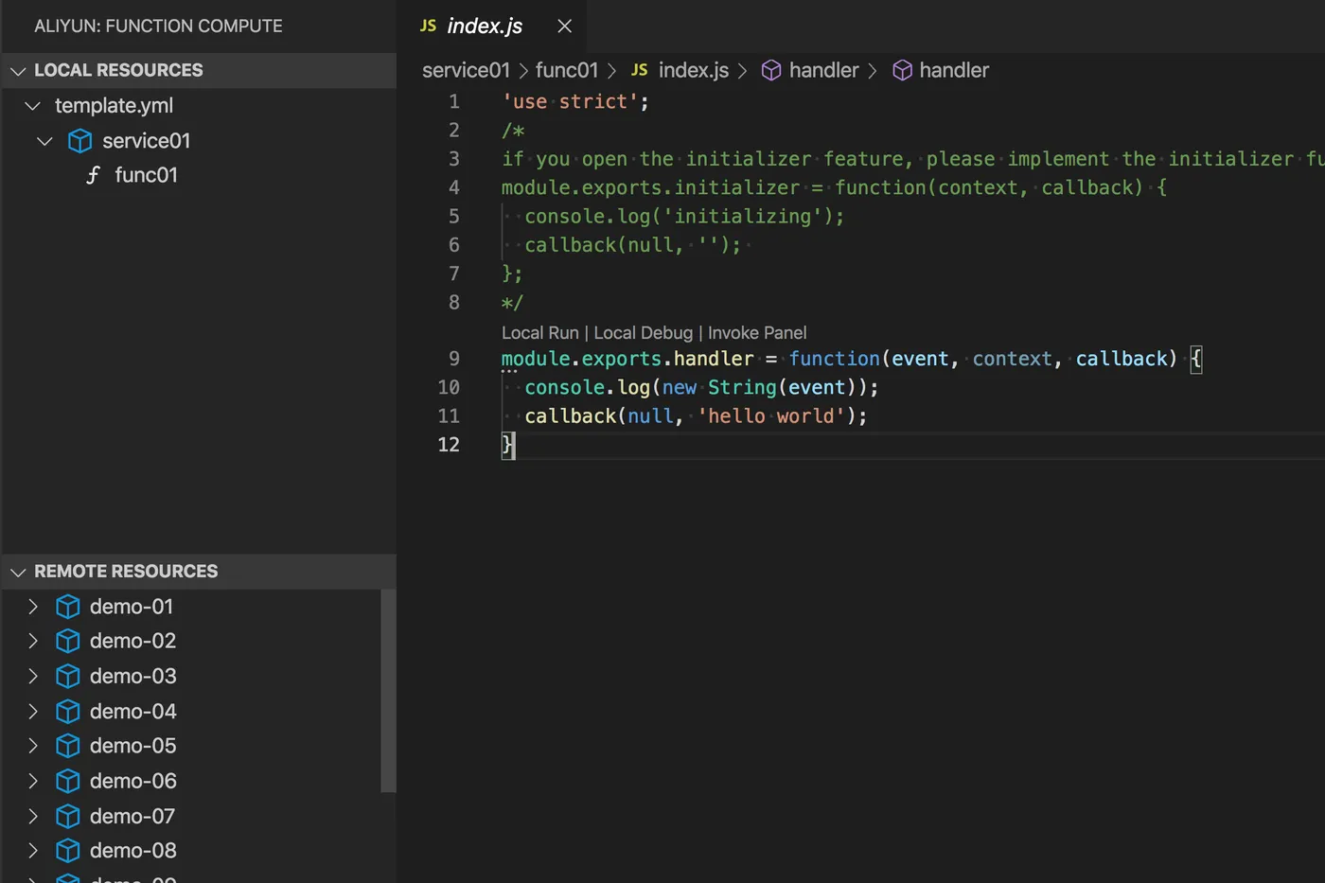This screenshot has width=1325, height=883.
Task: Click the demo-04 cube icon
Action: pos(68,712)
